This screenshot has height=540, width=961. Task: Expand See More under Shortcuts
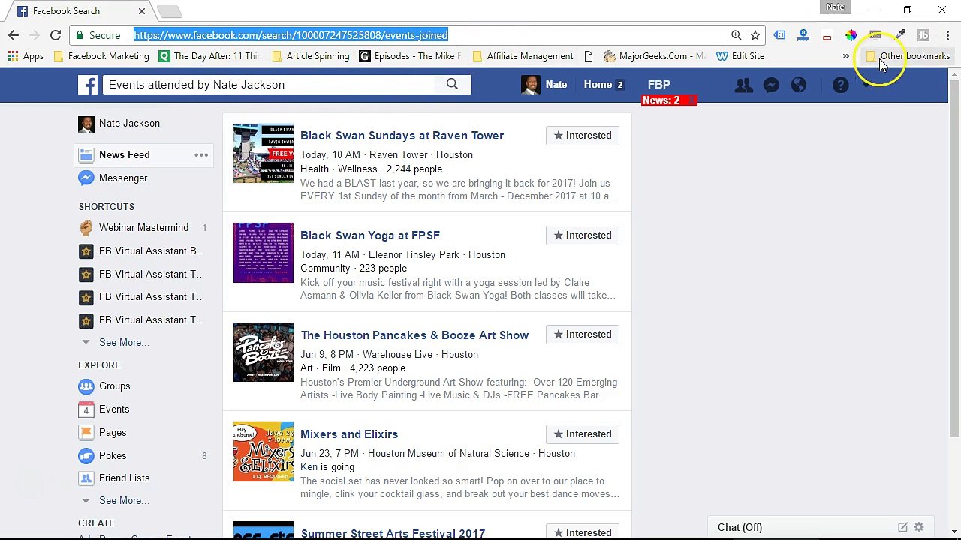(124, 343)
